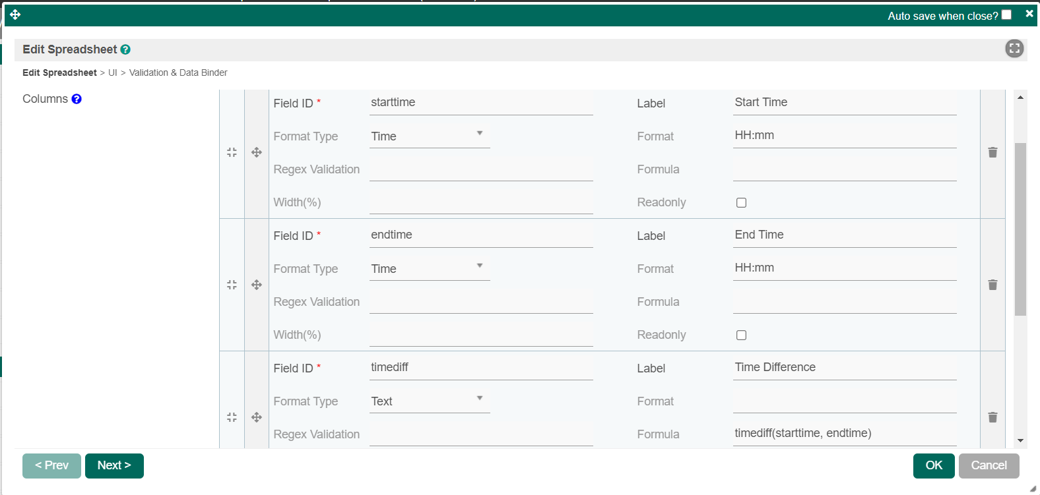Delete the starttime column row
This screenshot has width=1040, height=495.
[992, 152]
